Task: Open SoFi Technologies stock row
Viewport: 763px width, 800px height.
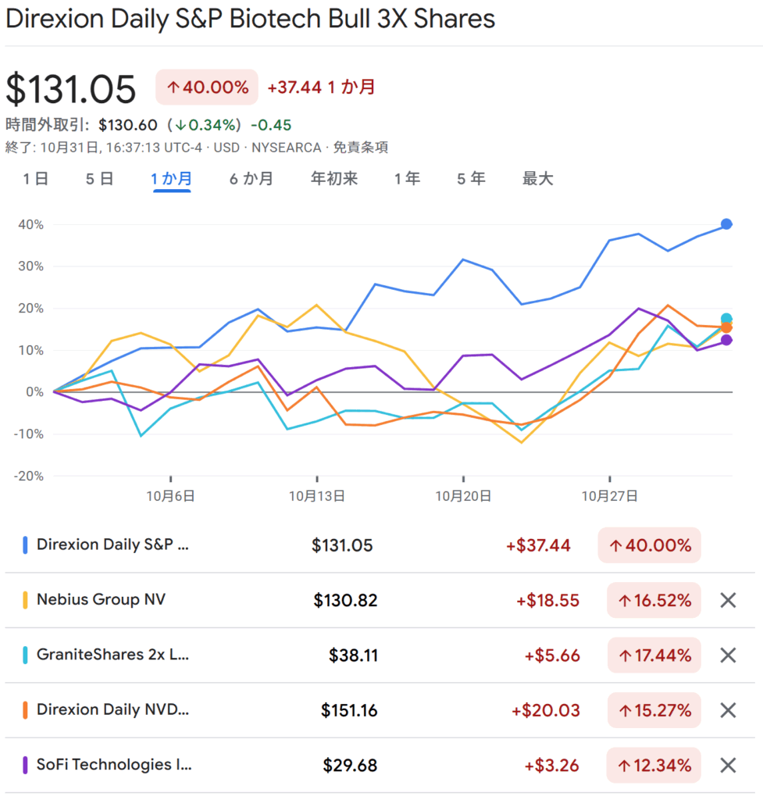Action: point(114,764)
